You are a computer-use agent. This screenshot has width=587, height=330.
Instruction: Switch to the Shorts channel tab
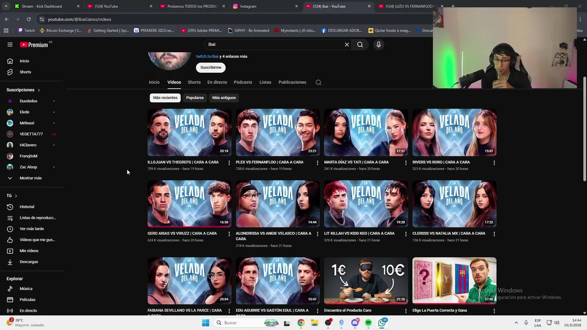[194, 82]
